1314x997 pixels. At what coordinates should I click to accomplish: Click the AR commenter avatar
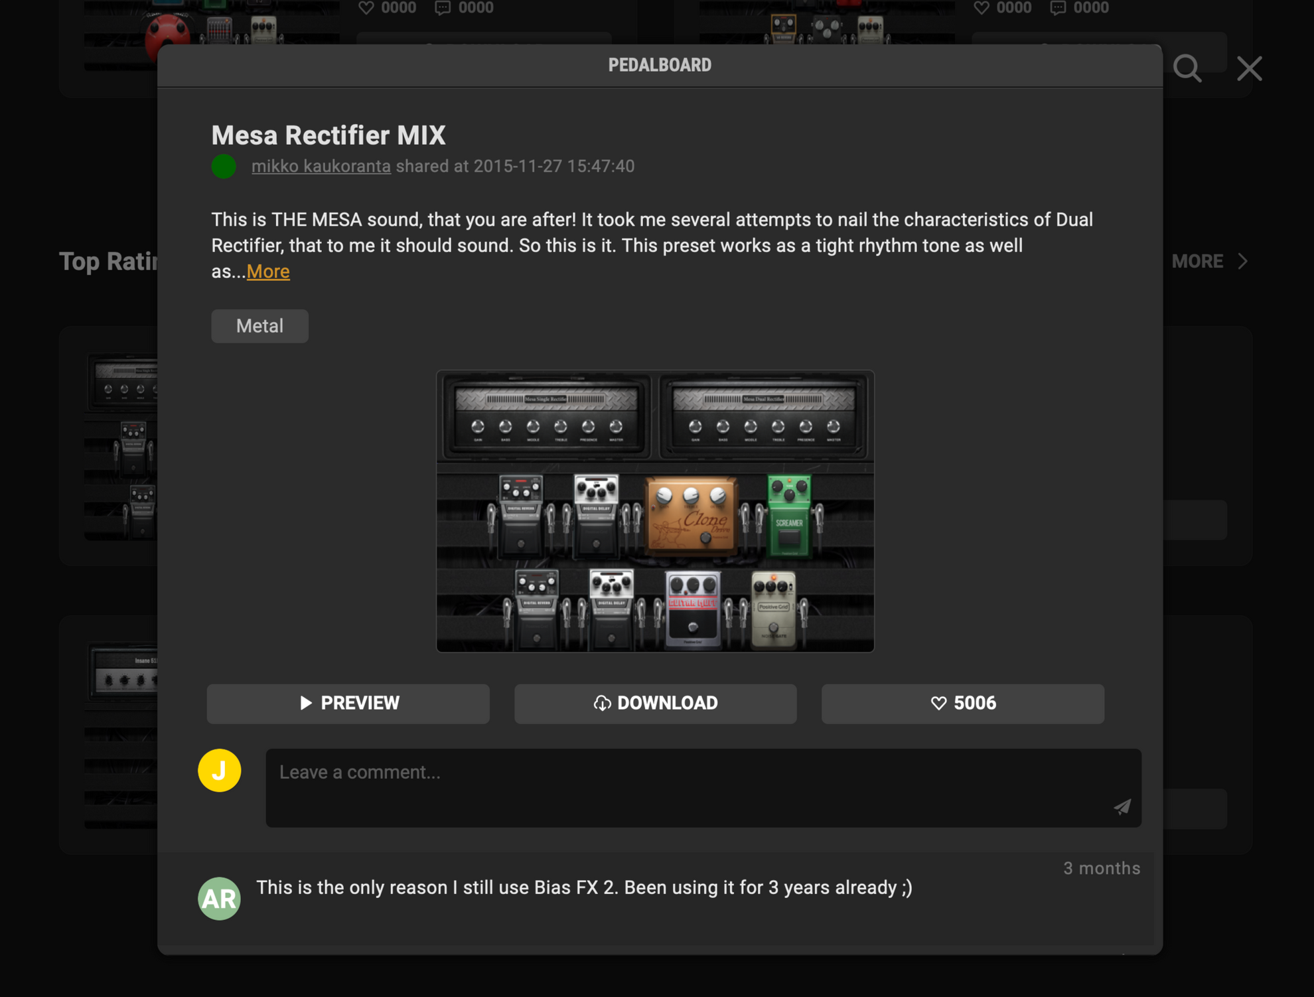tap(219, 898)
